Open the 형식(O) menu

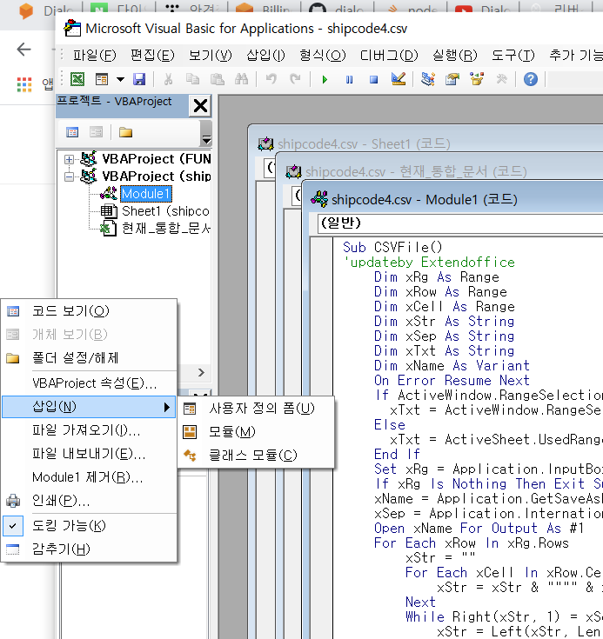323,55
